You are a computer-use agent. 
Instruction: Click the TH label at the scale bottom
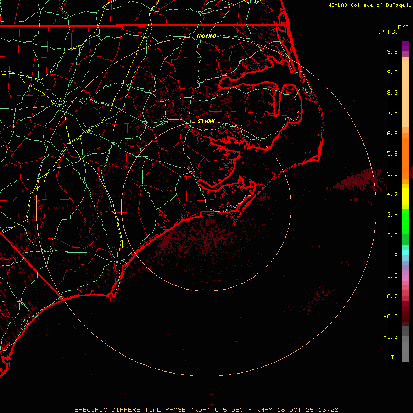pyautogui.click(x=394, y=357)
